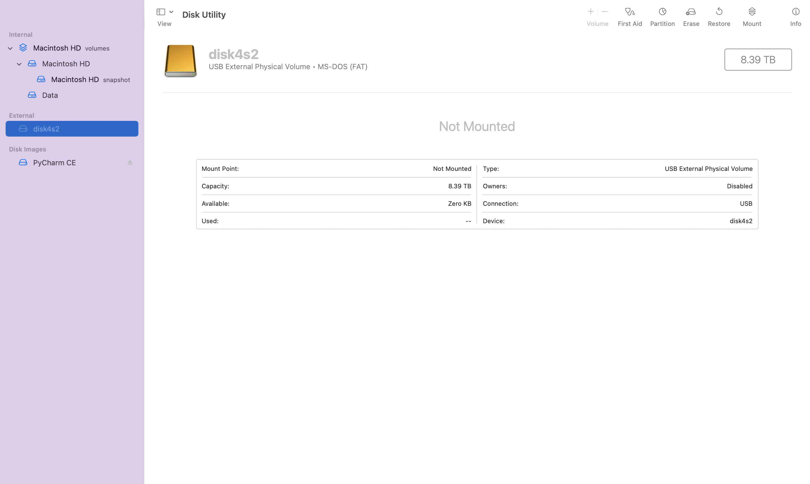Collapse the Macintosh HD volumes container
810x484 pixels.
10,48
